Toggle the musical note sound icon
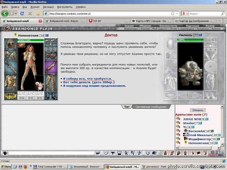 pos(139,153)
